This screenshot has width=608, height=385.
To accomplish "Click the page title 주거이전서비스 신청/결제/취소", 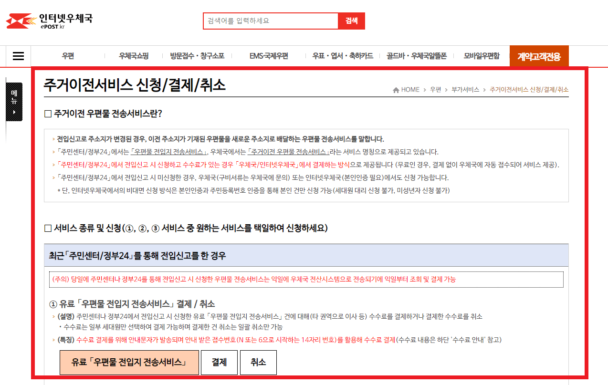I will pos(135,85).
